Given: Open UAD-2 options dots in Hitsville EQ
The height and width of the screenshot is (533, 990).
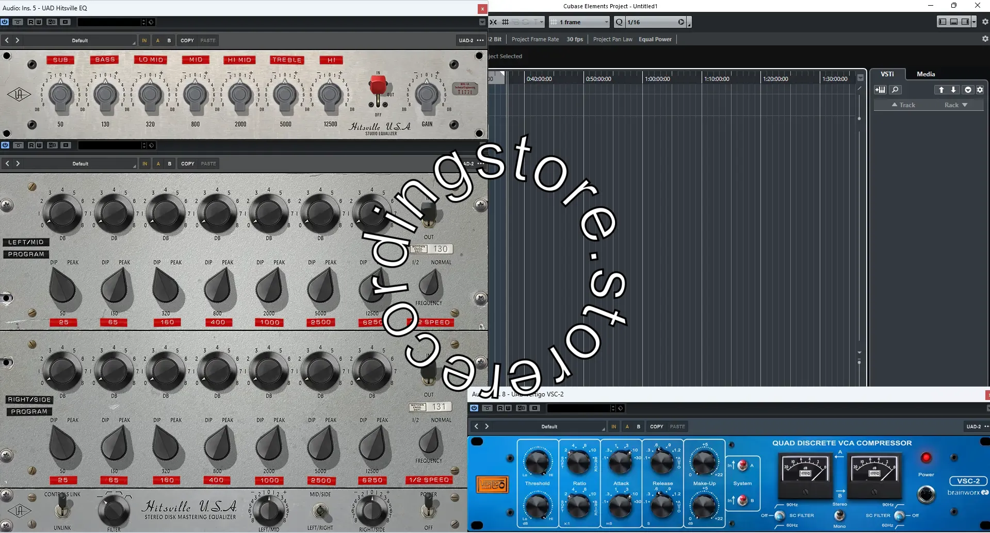Looking at the screenshot, I should point(480,40).
